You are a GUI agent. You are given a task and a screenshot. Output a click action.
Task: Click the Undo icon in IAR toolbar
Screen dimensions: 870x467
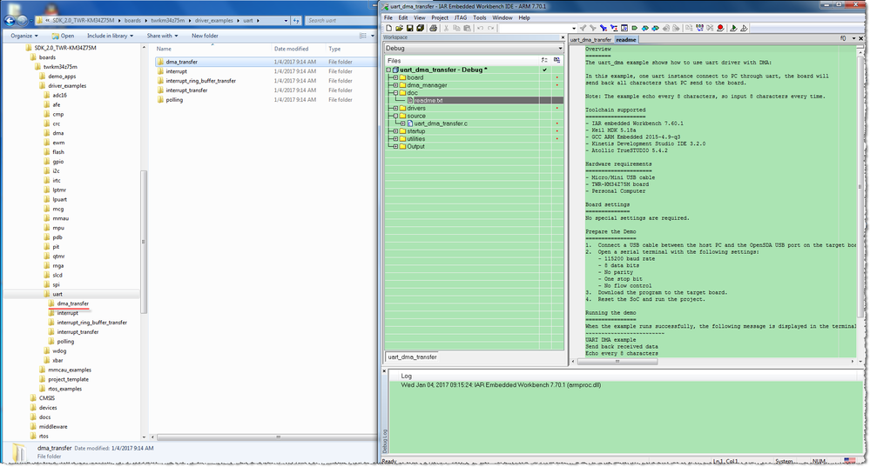pyautogui.click(x=480, y=28)
